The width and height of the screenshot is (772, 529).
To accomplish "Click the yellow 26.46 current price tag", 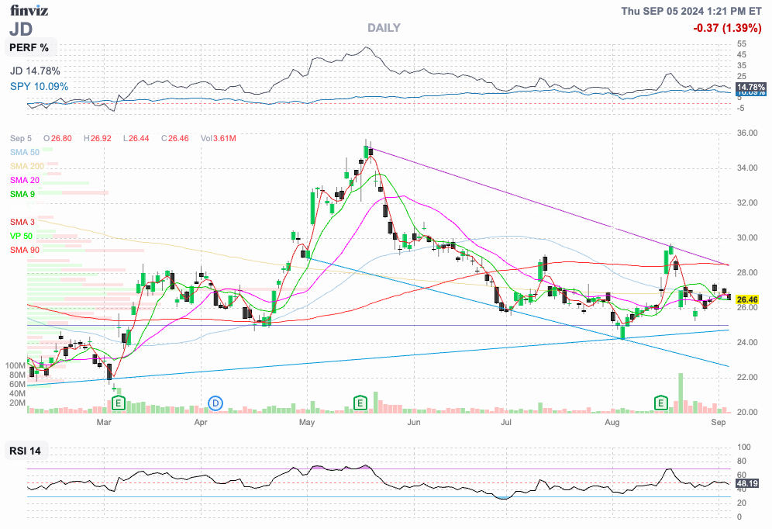I will click(x=747, y=299).
